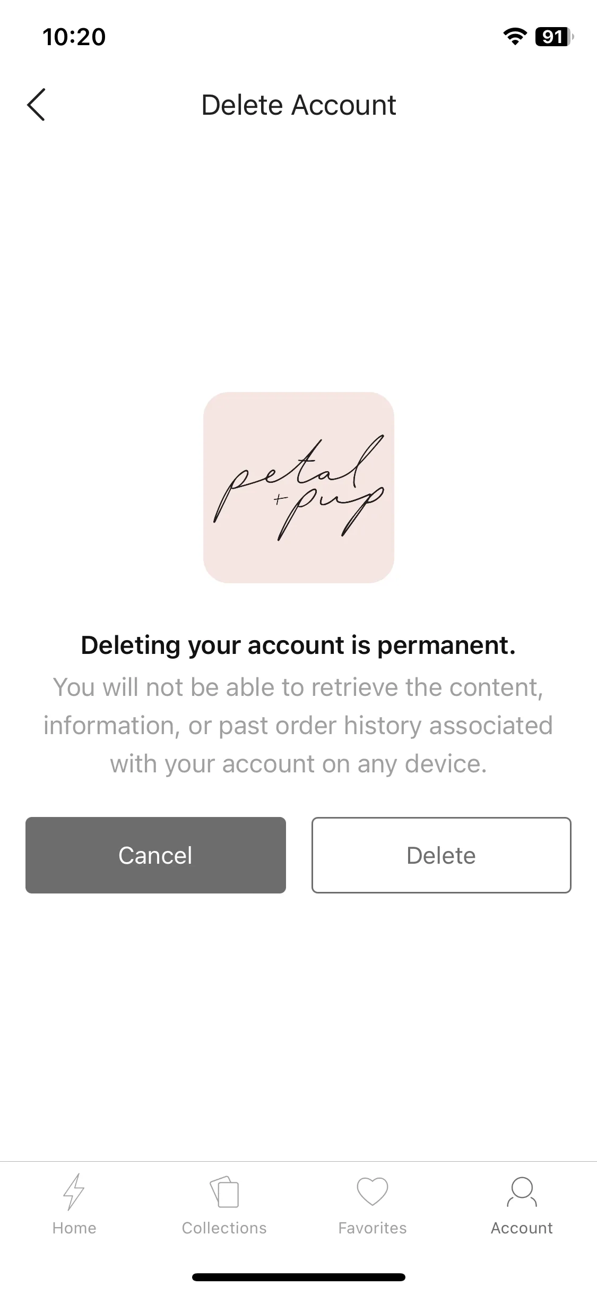Tap the Home lightning bolt icon
Image resolution: width=597 pixels, height=1294 pixels.
coord(74,1191)
